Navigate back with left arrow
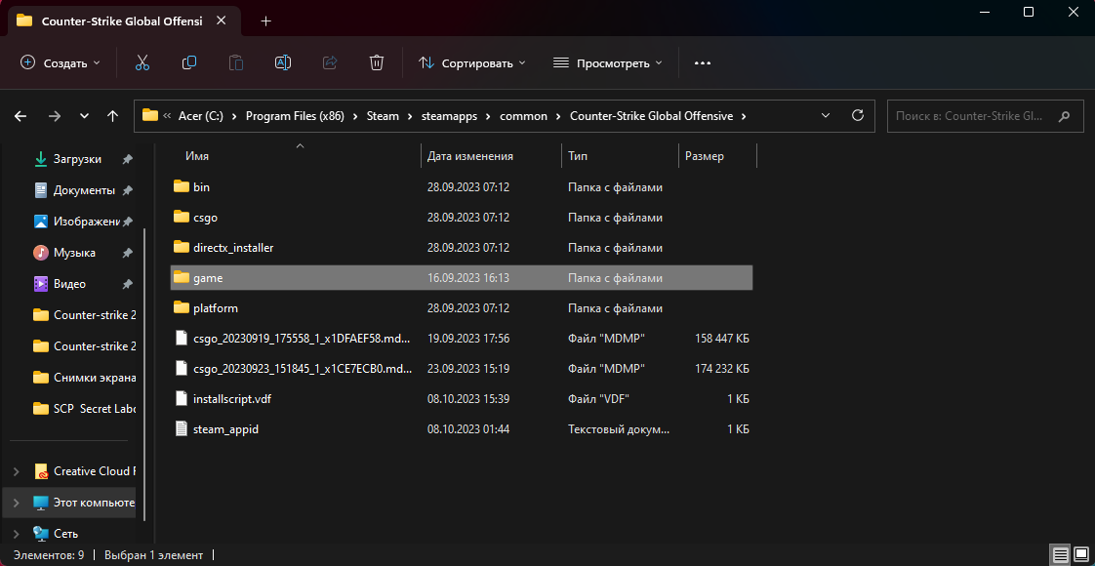Image resolution: width=1095 pixels, height=566 pixels. point(21,116)
